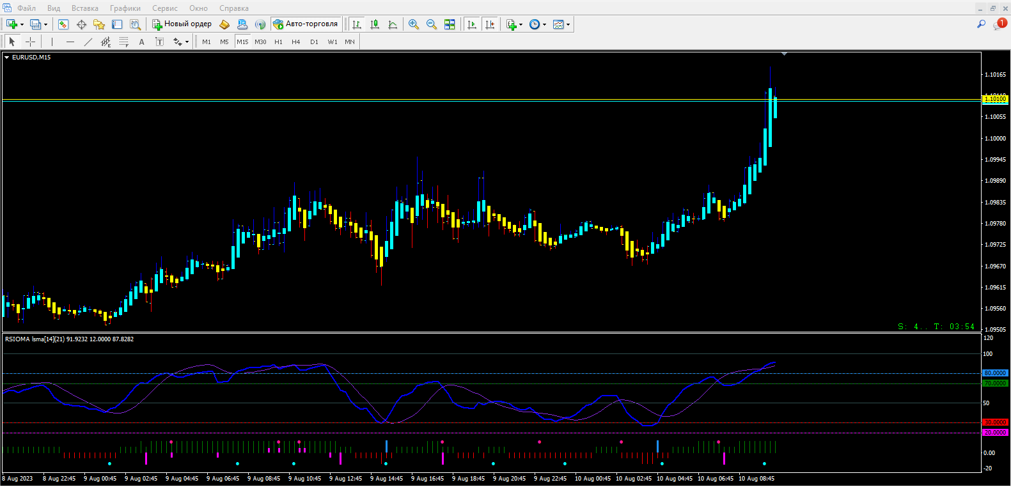Open the chart templates icon
The height and width of the screenshot is (487, 1011).
coord(558,24)
